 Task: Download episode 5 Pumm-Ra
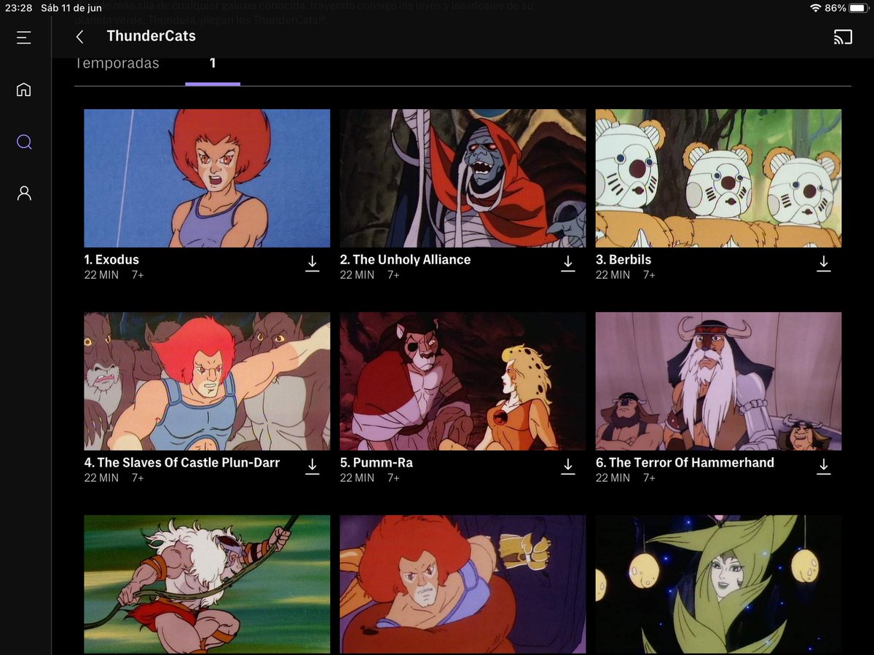click(568, 467)
